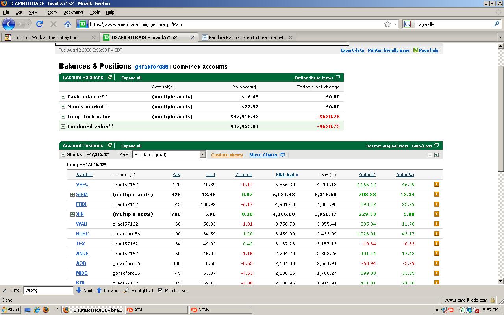The width and height of the screenshot is (504, 315).
Task: Toggle Highlight all in find bar
Action: coord(138,291)
